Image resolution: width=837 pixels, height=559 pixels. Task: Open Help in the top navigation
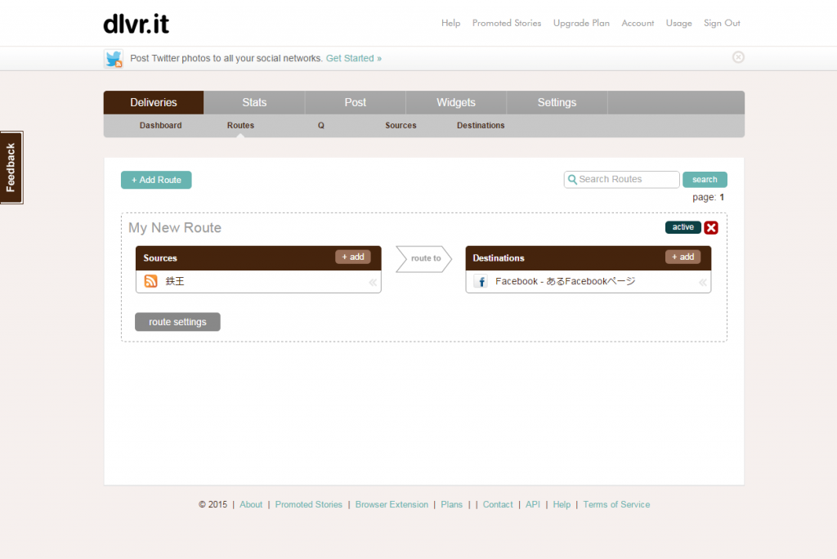[450, 23]
